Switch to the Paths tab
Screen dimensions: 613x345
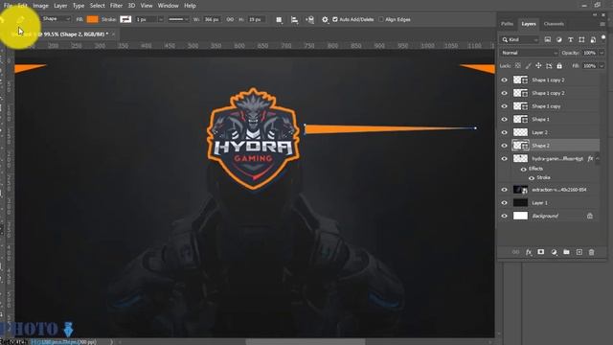pyautogui.click(x=507, y=24)
